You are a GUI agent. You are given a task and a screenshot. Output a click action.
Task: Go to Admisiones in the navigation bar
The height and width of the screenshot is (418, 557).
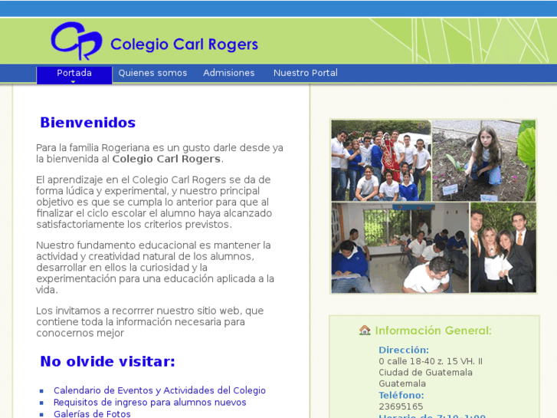[229, 73]
